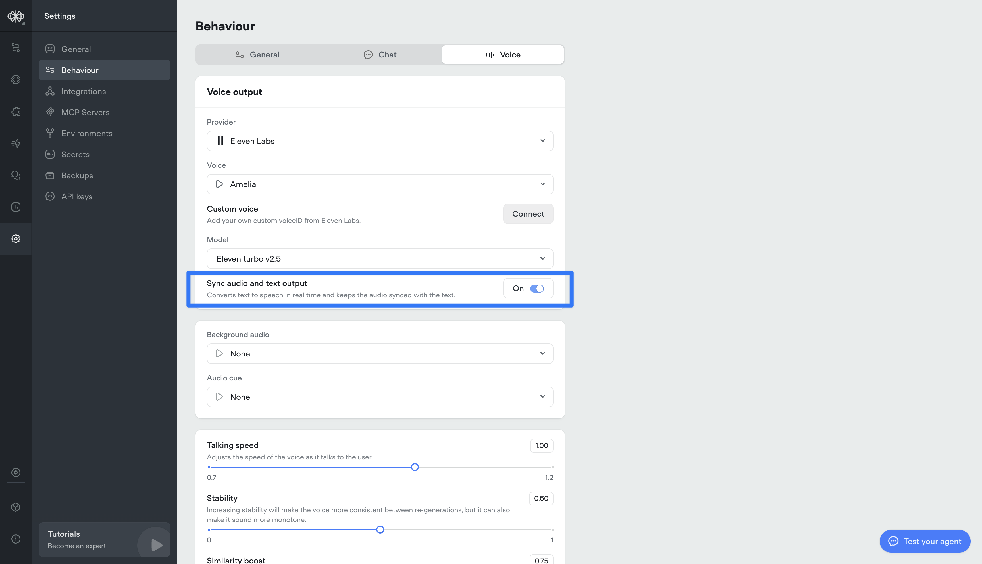Turn off Sync audio and text output toggle
This screenshot has width=982, height=564.
536,289
